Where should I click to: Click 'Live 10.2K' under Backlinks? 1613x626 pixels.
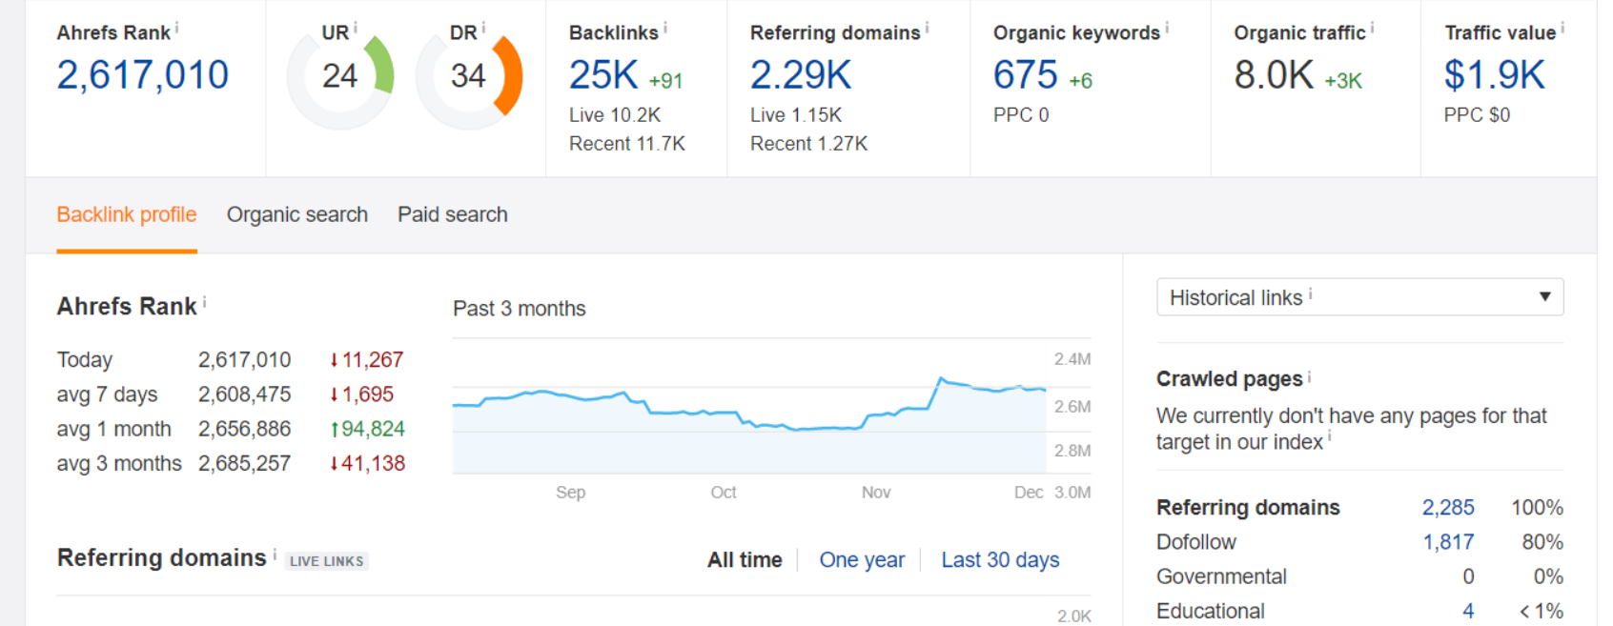pos(615,115)
